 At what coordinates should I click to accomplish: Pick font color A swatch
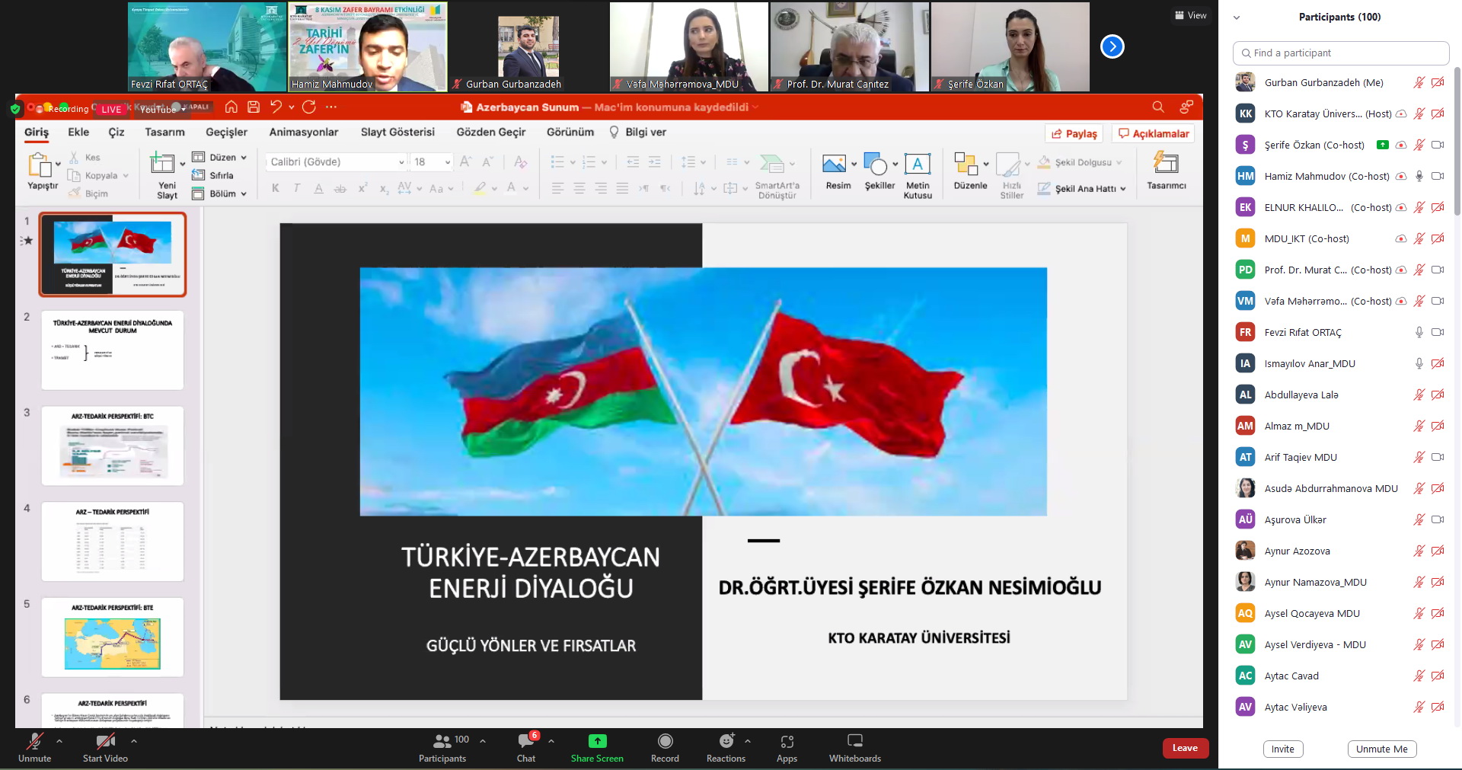click(511, 188)
